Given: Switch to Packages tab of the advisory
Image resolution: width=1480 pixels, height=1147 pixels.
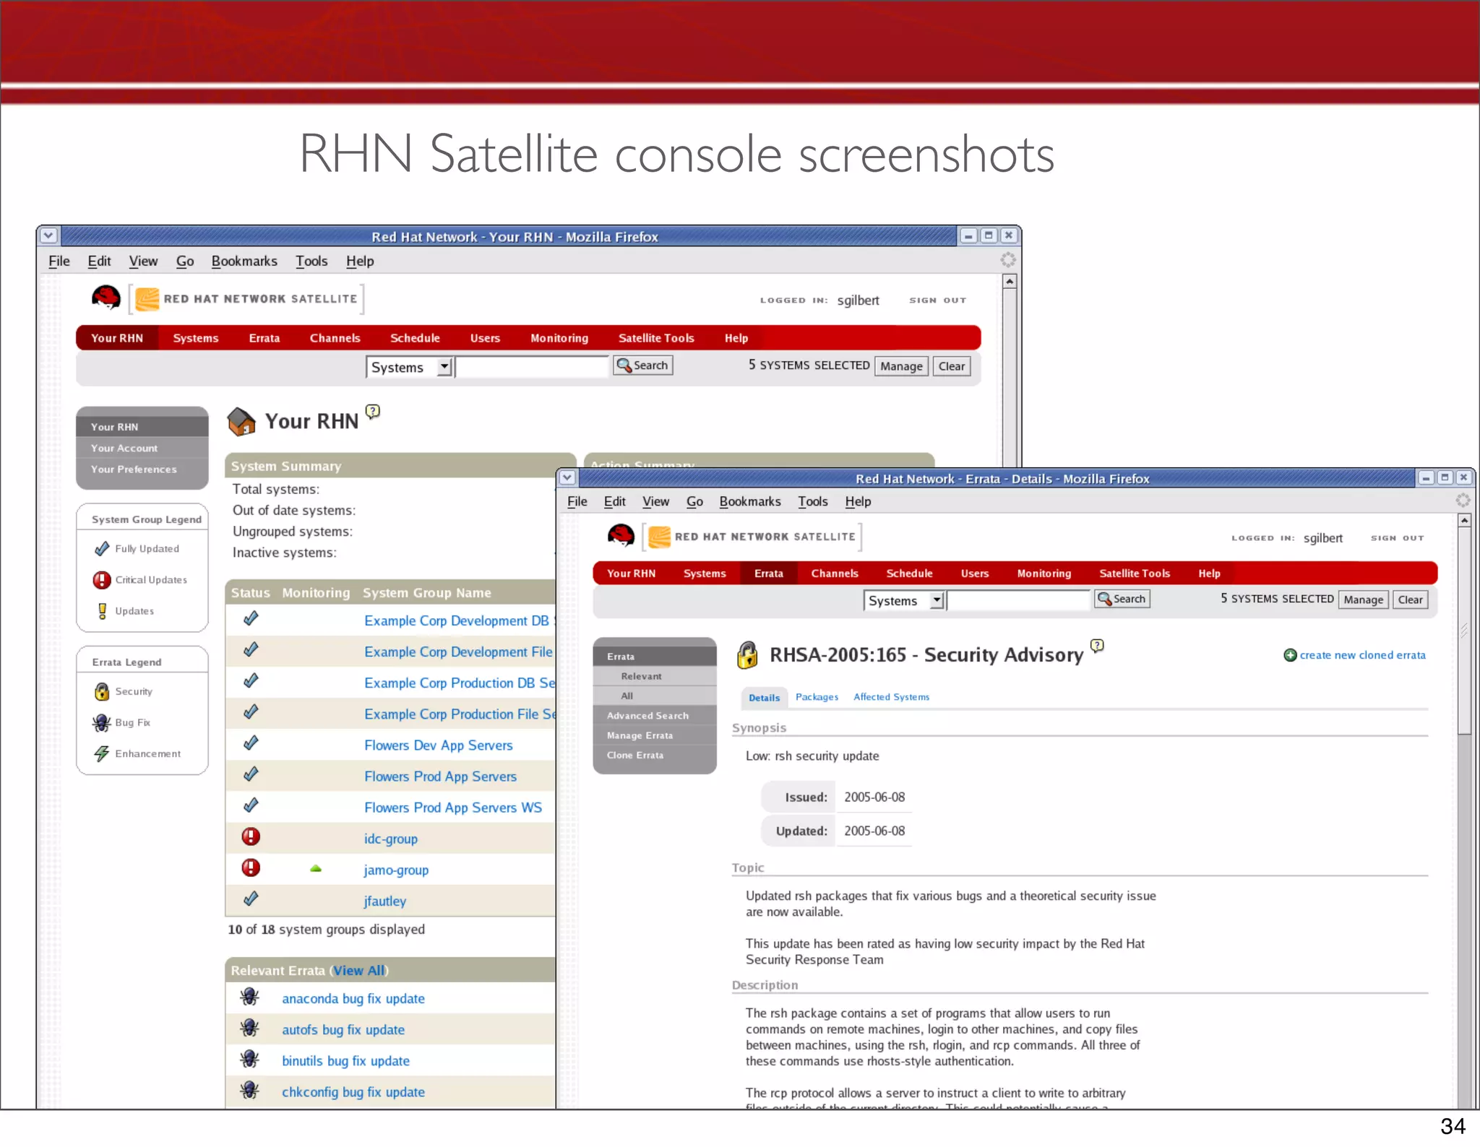Looking at the screenshot, I should click(817, 697).
